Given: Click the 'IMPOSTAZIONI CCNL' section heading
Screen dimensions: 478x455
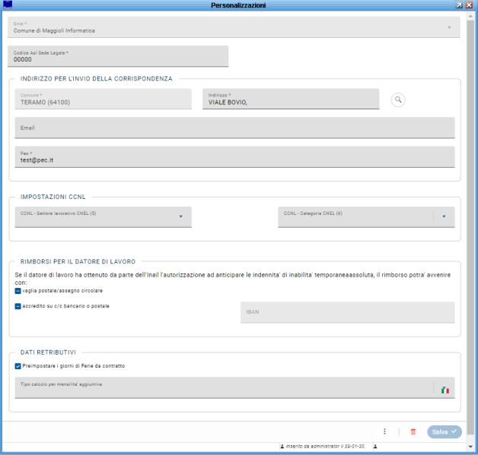Looking at the screenshot, I should (53, 197).
